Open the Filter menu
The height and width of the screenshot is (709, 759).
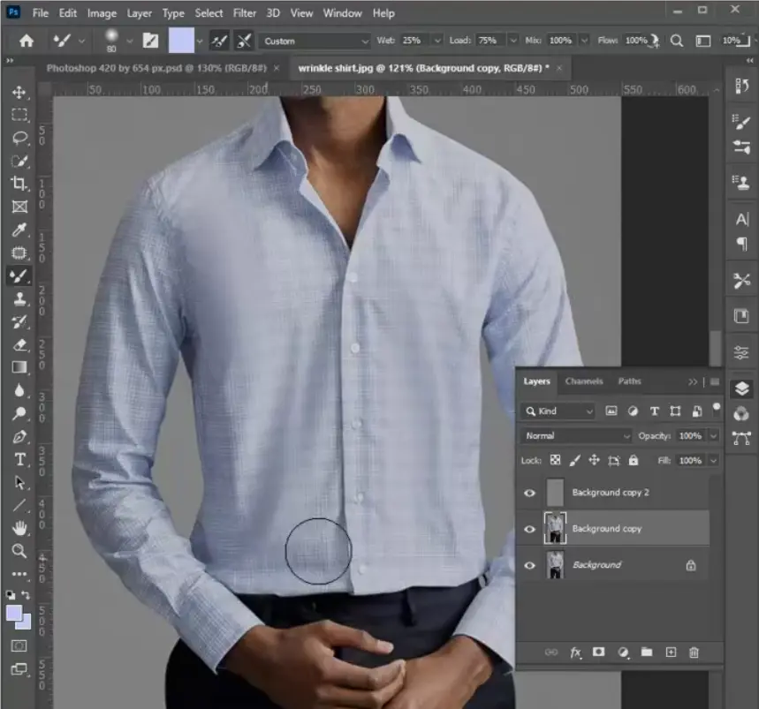245,13
